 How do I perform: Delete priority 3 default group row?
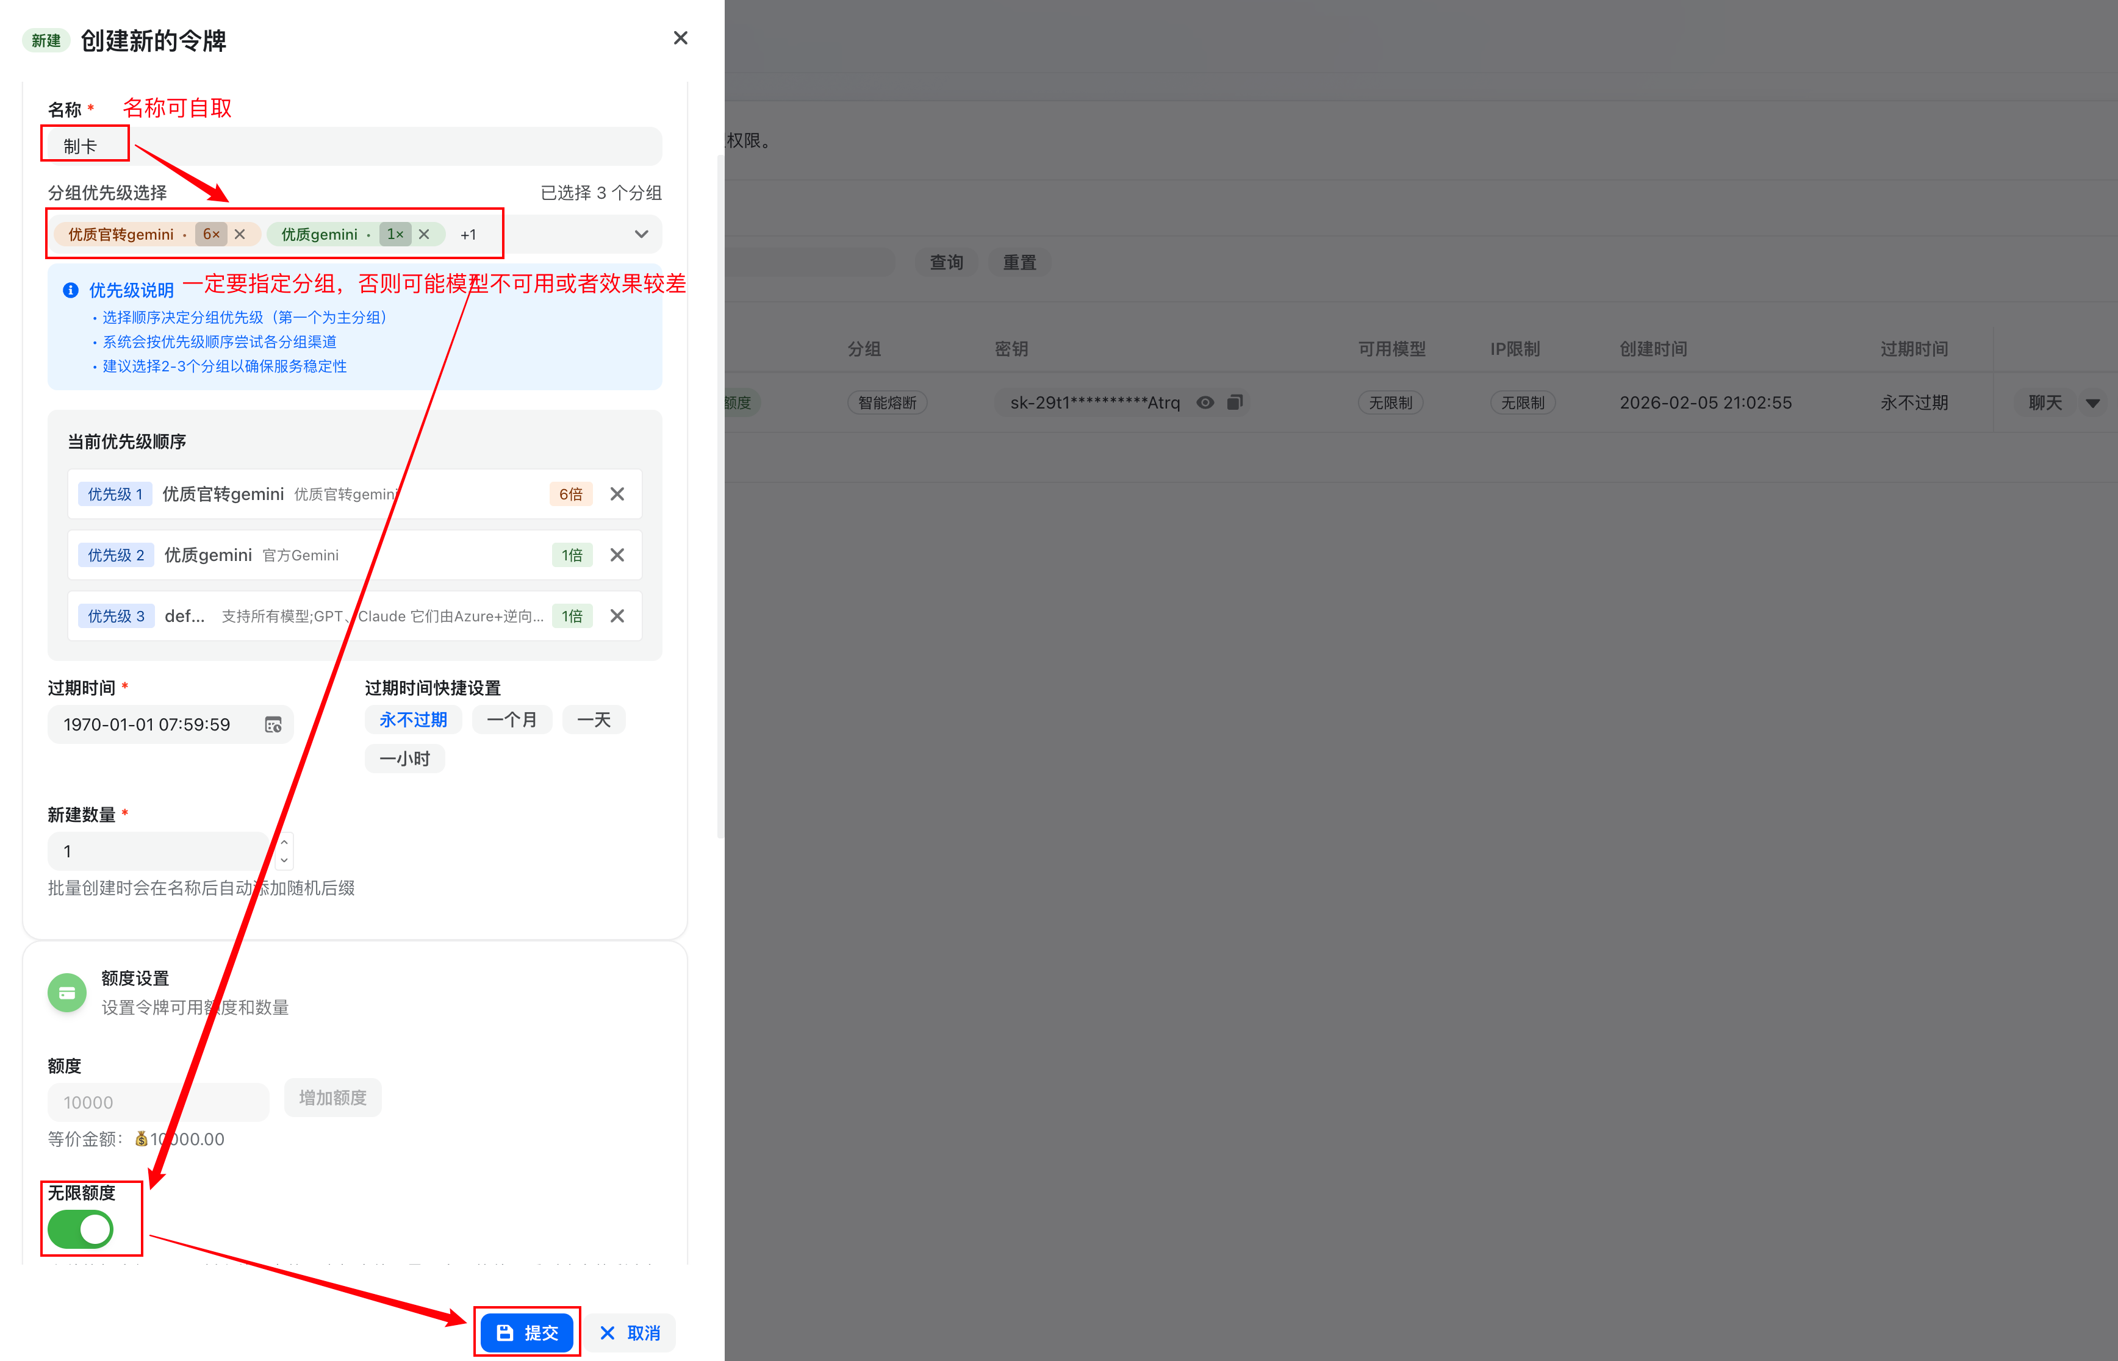tap(617, 616)
